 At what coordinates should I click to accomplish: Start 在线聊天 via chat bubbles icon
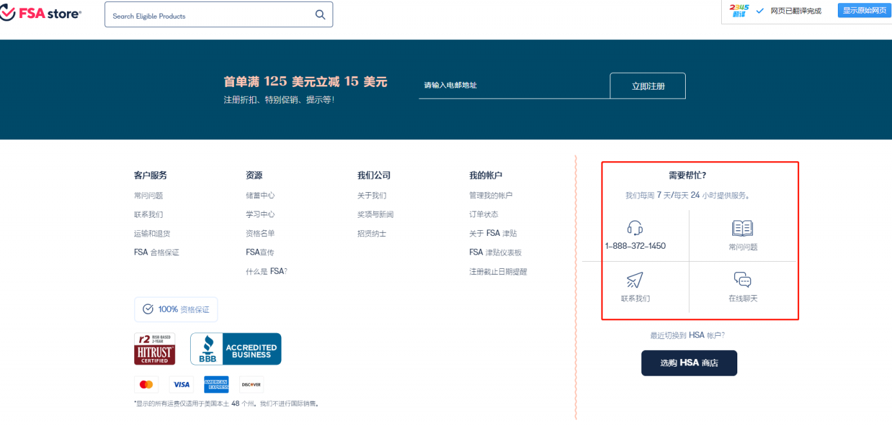coord(742,280)
